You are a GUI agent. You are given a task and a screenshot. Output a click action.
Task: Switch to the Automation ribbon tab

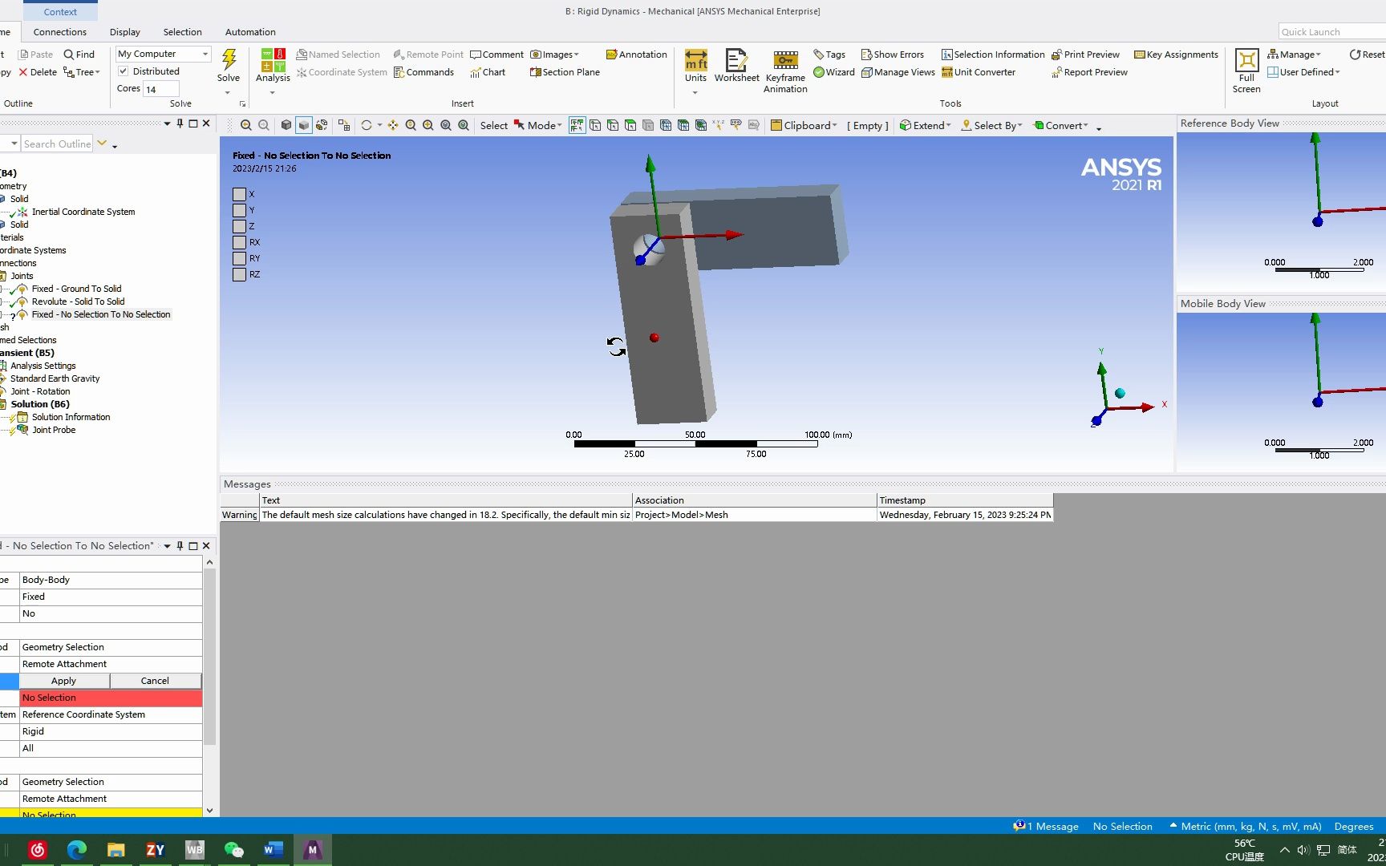pyautogui.click(x=249, y=32)
